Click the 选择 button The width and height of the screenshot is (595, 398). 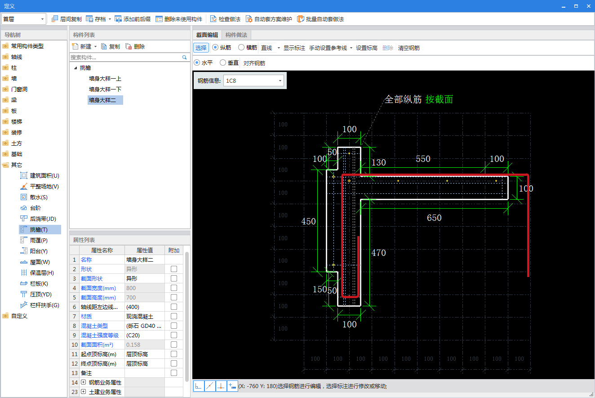coord(201,48)
